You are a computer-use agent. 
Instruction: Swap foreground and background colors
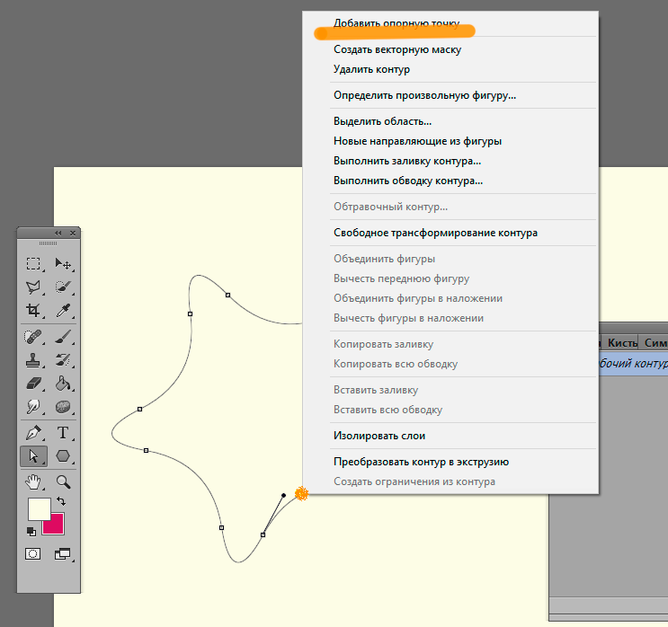pos(61,500)
